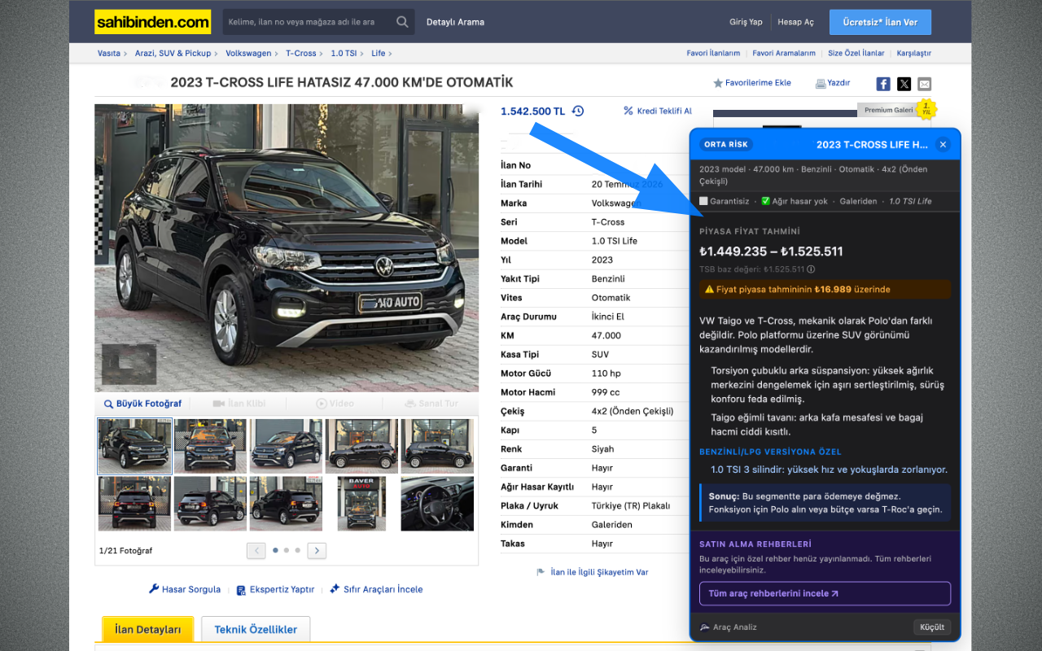This screenshot has width=1042, height=651.
Task: Click the İlan Klibi camera option
Action: point(239,404)
